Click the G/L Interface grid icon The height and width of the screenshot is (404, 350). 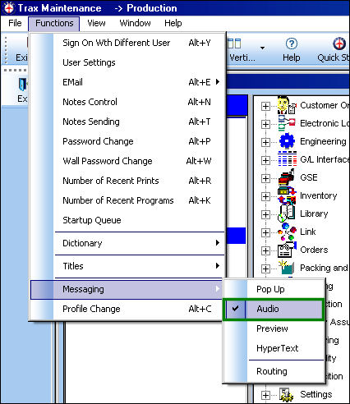point(288,158)
